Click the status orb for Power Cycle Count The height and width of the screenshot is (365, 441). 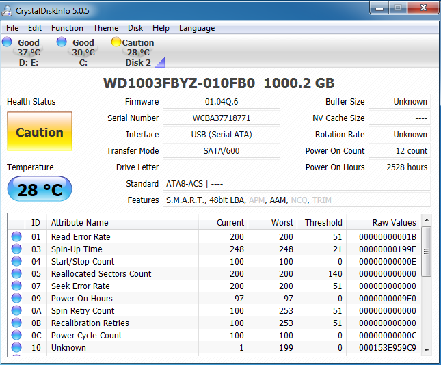(16, 336)
